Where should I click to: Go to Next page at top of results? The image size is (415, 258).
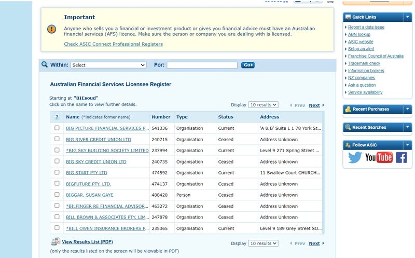(x=314, y=105)
